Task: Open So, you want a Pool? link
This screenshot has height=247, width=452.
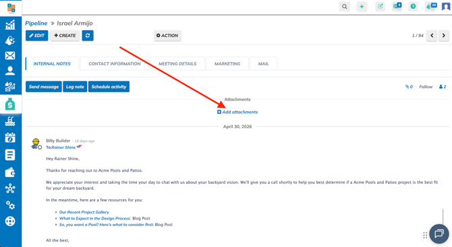Action: [x=107, y=225]
